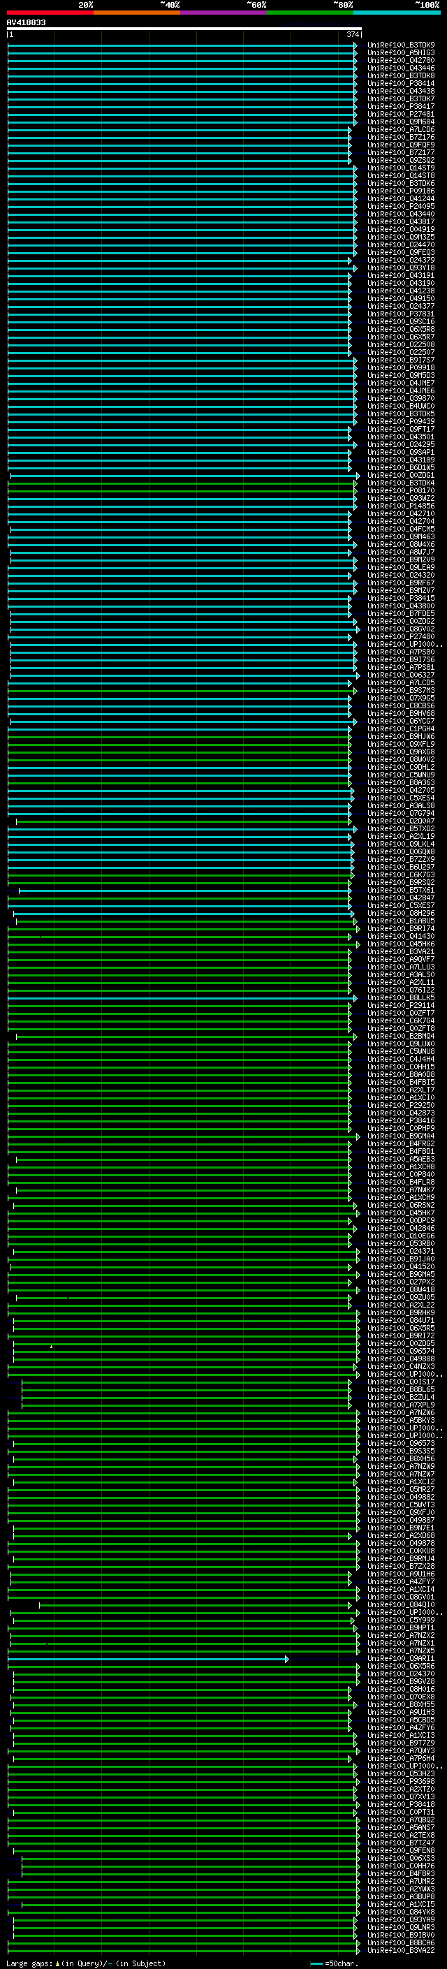Open hit UniRef100_Q42780
The width and height of the screenshot is (447, 1969).
point(401,60)
